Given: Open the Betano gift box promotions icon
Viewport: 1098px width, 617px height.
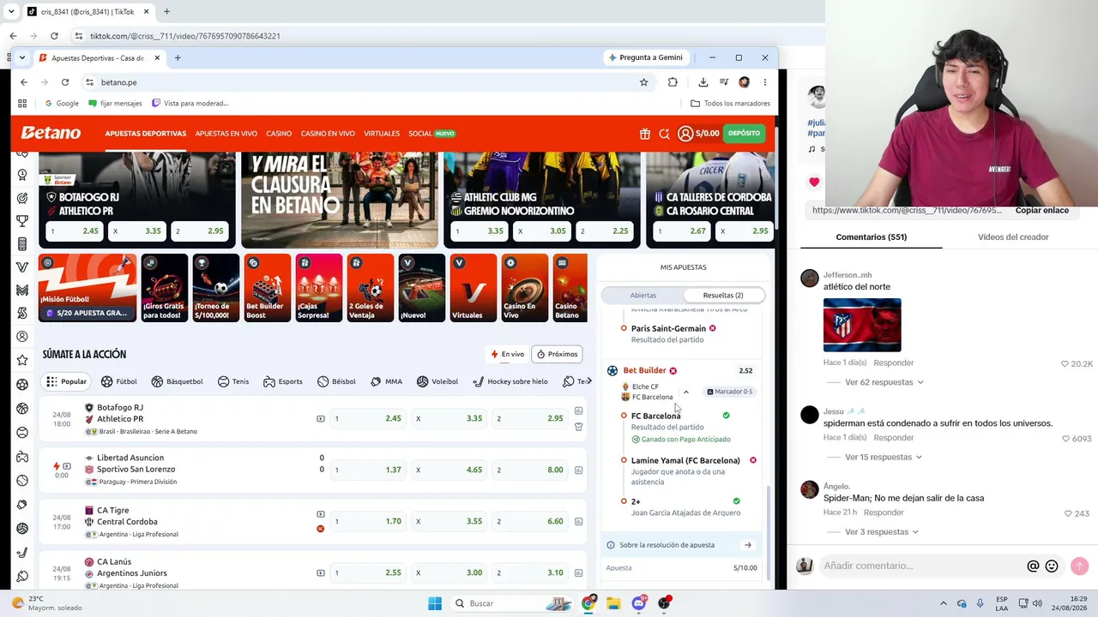Looking at the screenshot, I should (x=645, y=134).
